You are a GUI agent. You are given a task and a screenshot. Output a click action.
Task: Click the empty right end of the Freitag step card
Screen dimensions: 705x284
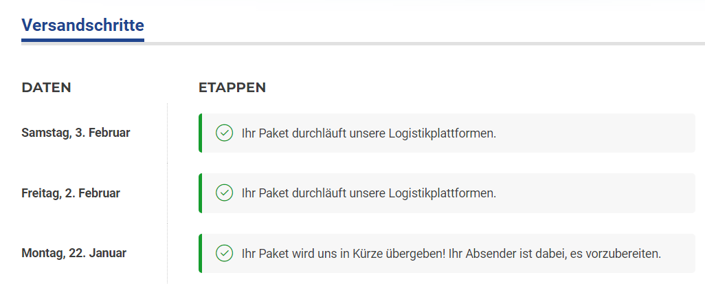pyautogui.click(x=618, y=193)
